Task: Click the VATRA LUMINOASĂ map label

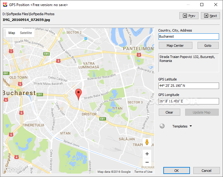Action: click(x=89, y=65)
